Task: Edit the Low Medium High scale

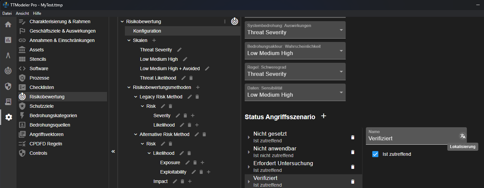Action: (185, 59)
